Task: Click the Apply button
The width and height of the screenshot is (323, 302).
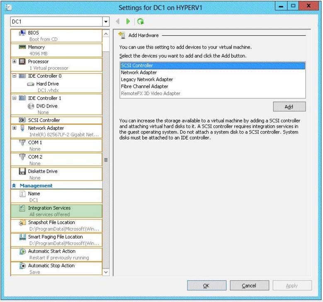Action: click(x=292, y=285)
